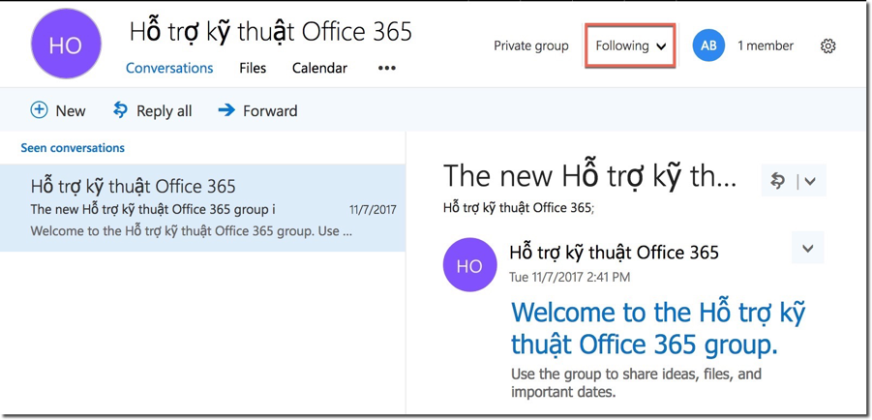
Task: Open the three-dots more options menu
Action: tap(387, 69)
